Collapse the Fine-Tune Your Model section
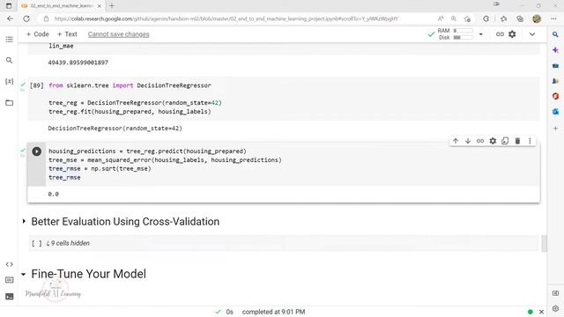Viewport: 564px width, 317px height. click(24, 274)
